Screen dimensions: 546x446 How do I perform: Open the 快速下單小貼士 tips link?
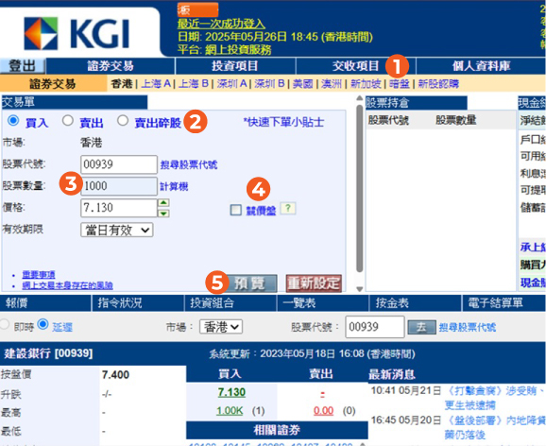(283, 122)
